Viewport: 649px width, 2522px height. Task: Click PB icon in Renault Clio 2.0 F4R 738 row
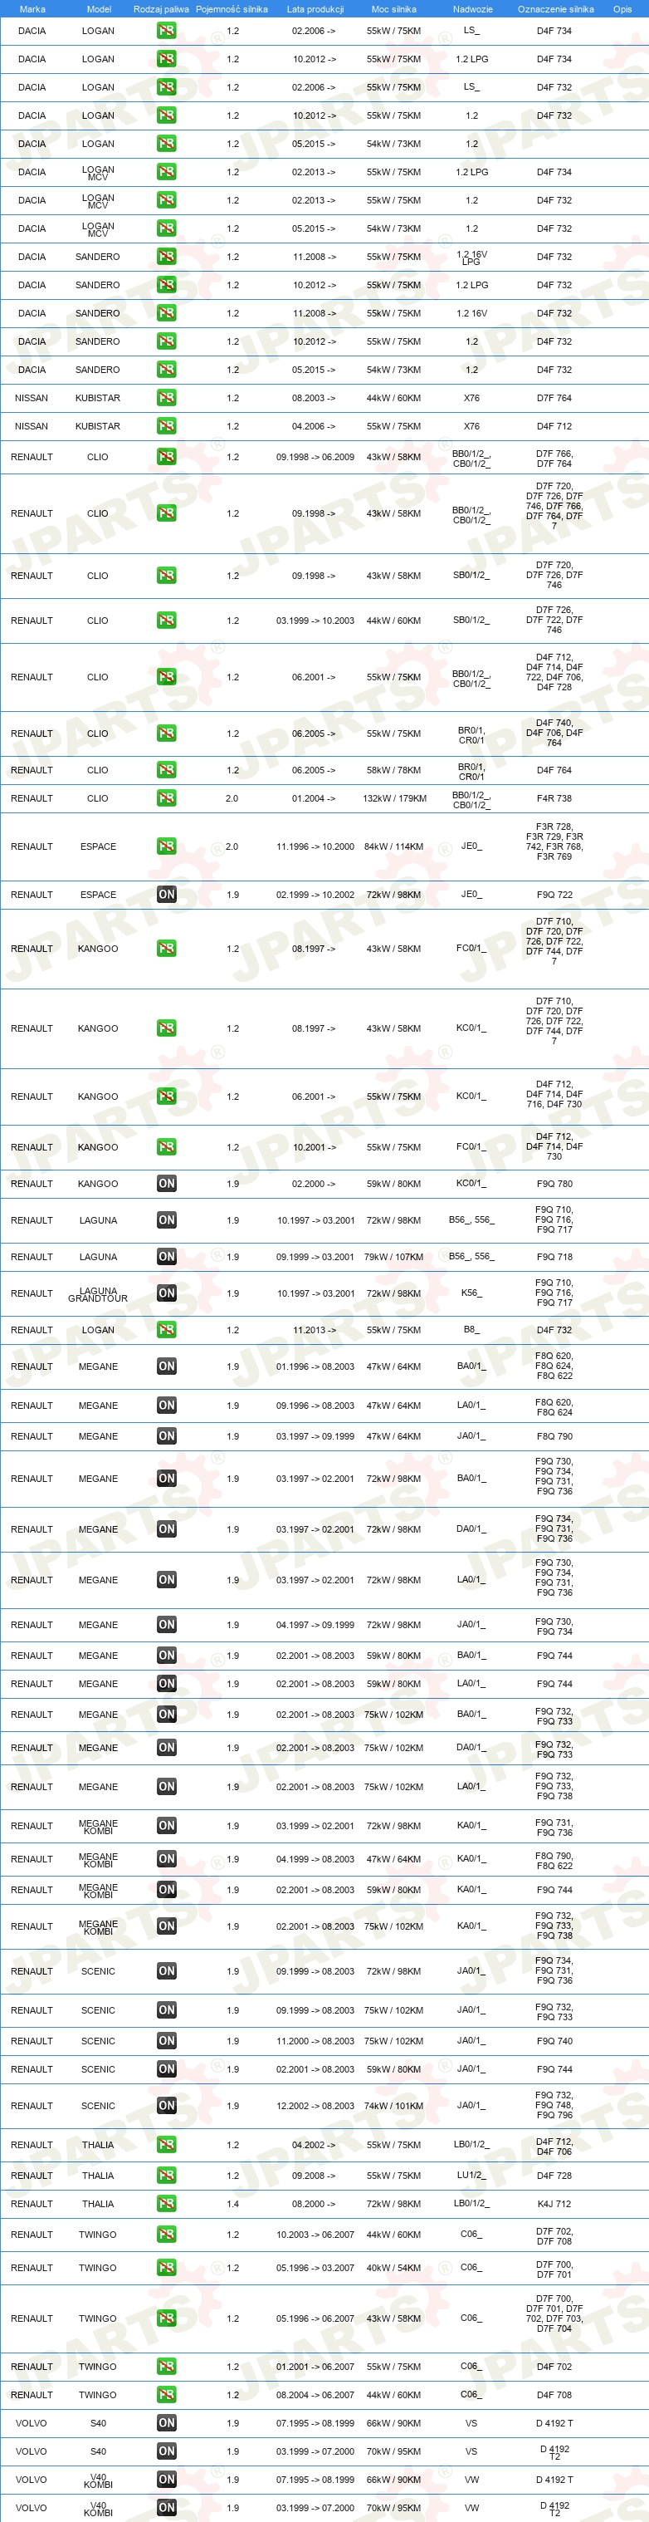click(166, 798)
